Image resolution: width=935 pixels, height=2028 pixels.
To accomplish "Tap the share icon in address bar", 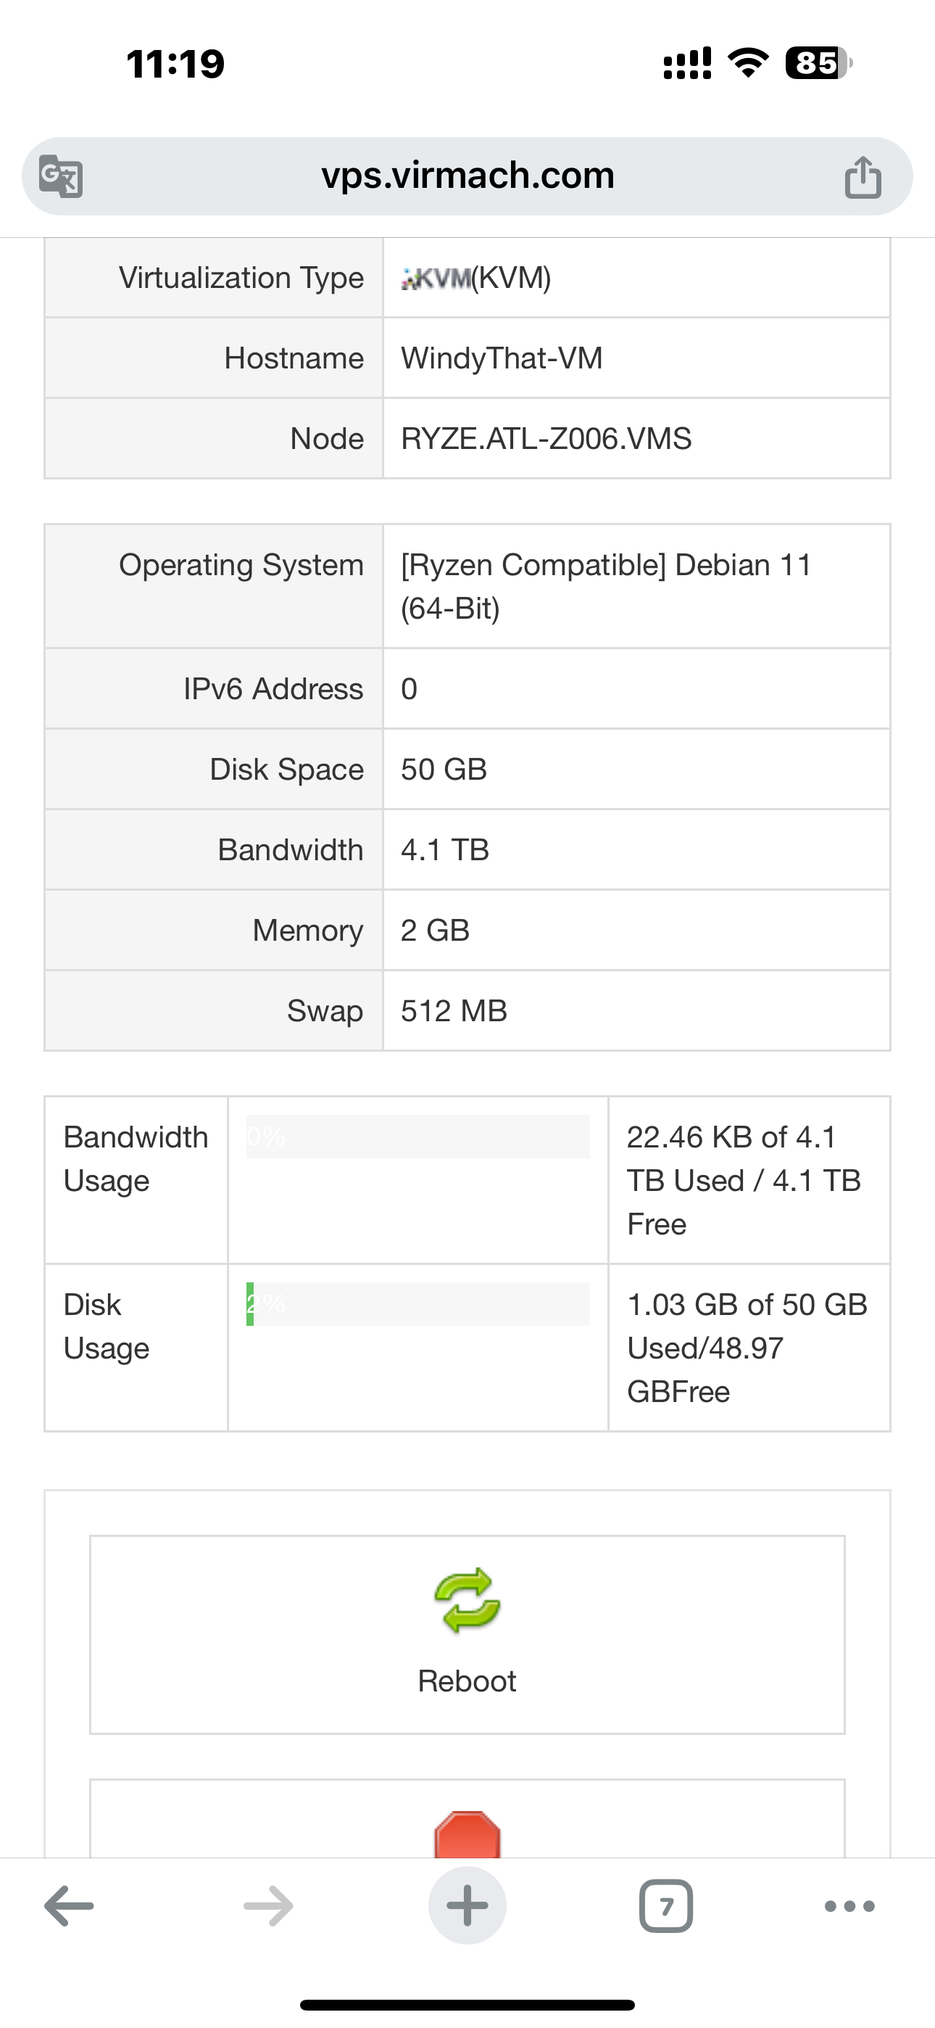I will [x=863, y=176].
